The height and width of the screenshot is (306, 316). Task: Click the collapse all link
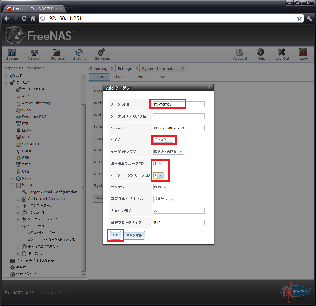[x=36, y=68]
